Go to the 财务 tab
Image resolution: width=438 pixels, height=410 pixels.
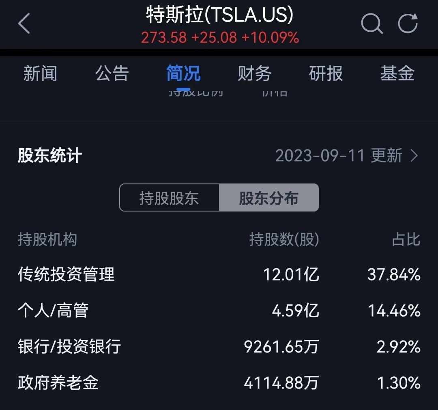255,74
